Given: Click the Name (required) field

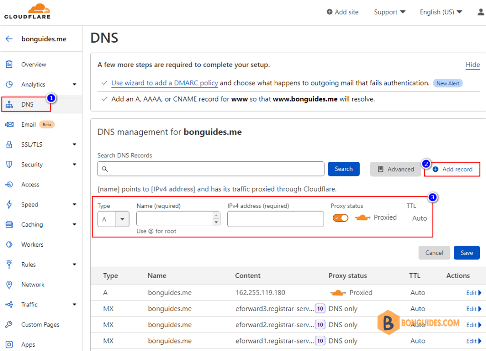Looking at the screenshot, I should 178,219.
